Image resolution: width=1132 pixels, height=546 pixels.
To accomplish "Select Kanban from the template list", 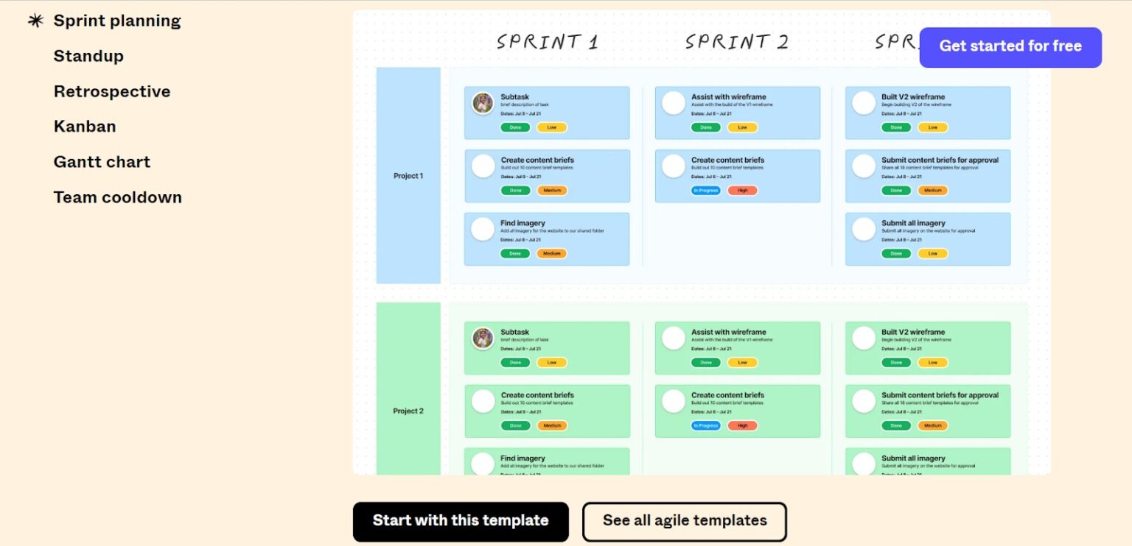I will [84, 126].
